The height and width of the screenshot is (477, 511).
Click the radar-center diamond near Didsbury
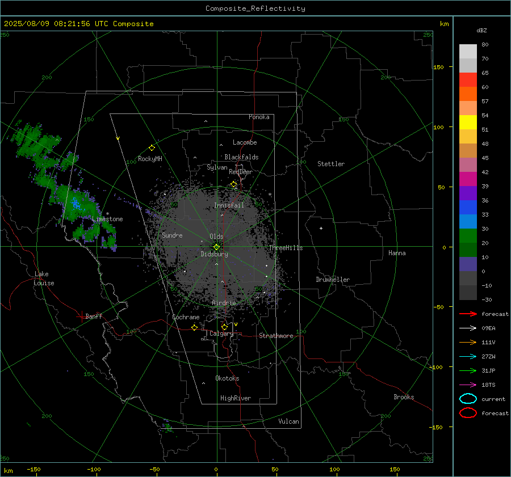click(x=217, y=247)
